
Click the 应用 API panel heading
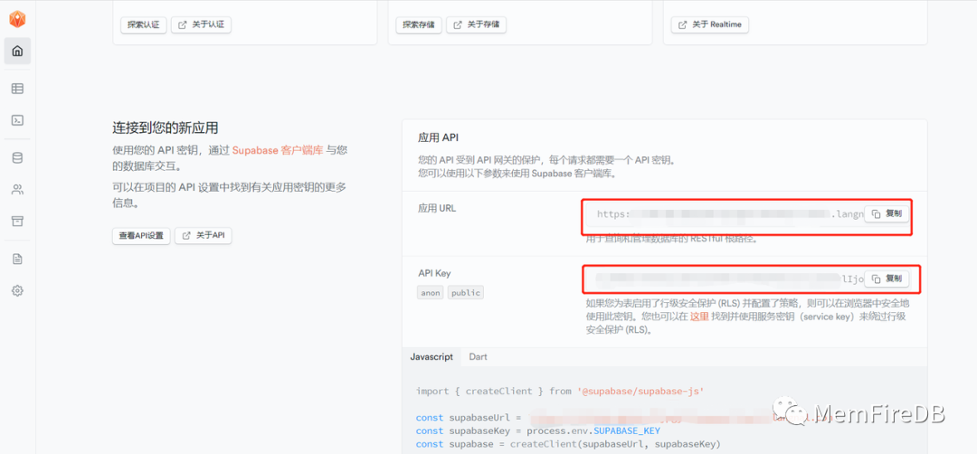click(x=438, y=137)
